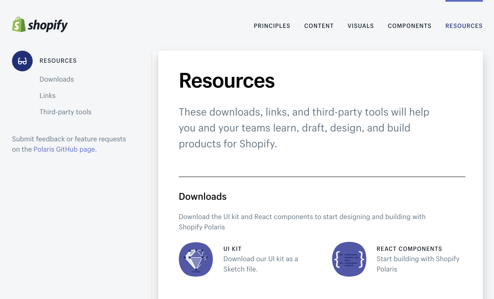Click the Downloads section heading
Image resolution: width=494 pixels, height=299 pixels.
202,197
